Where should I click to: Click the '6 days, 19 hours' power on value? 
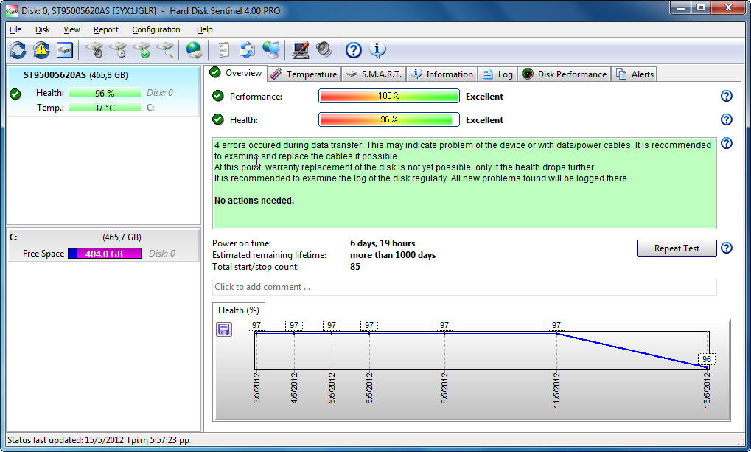pyautogui.click(x=383, y=243)
